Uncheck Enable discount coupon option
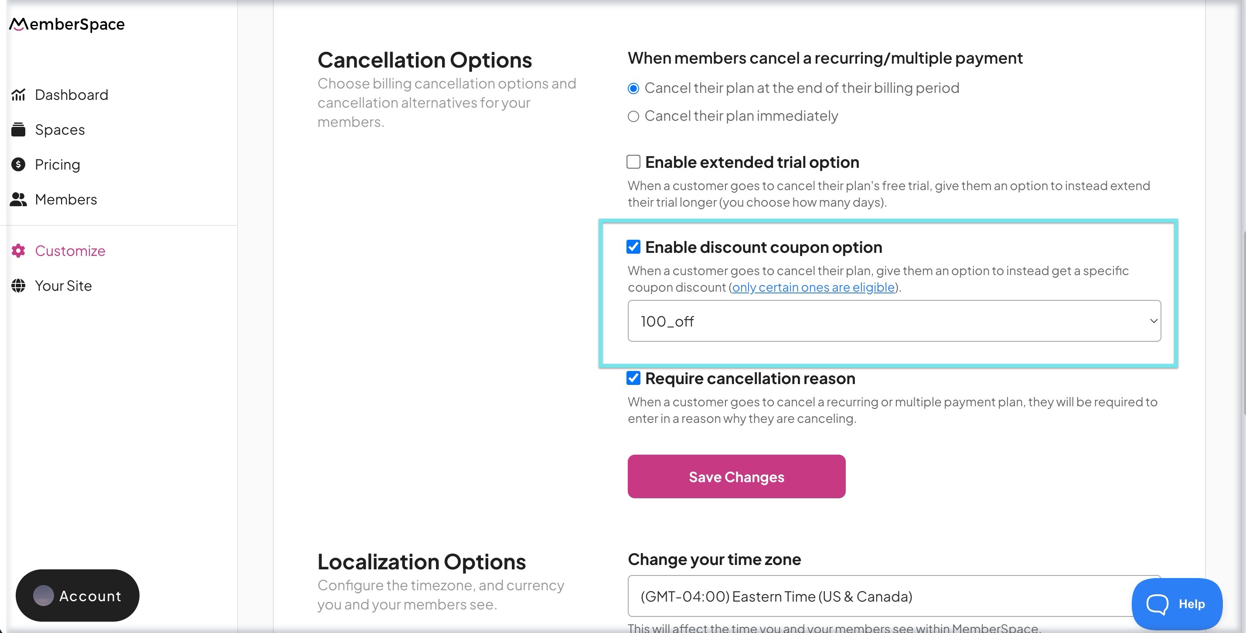This screenshot has height=633, width=1246. coord(633,247)
